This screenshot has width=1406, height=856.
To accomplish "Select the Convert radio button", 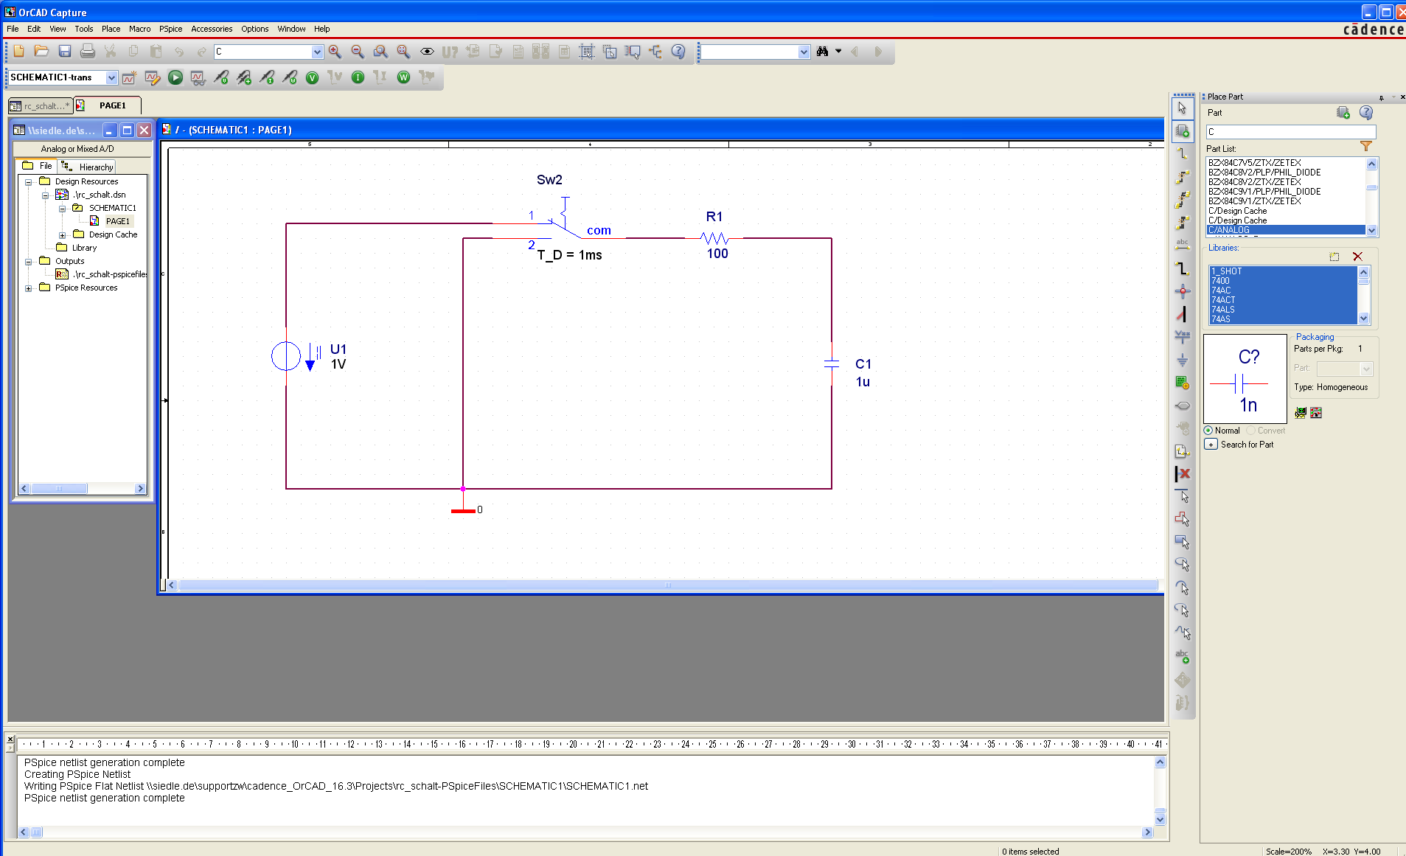I will point(1250,431).
